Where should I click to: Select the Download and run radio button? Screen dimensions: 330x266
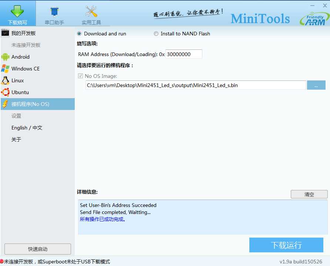click(x=79, y=34)
